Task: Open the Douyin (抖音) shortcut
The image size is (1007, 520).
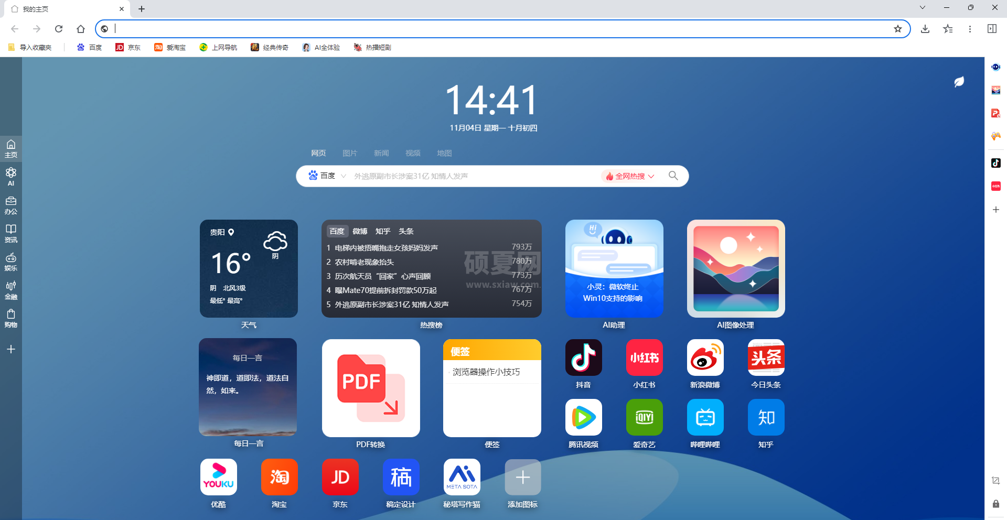Action: 583,357
